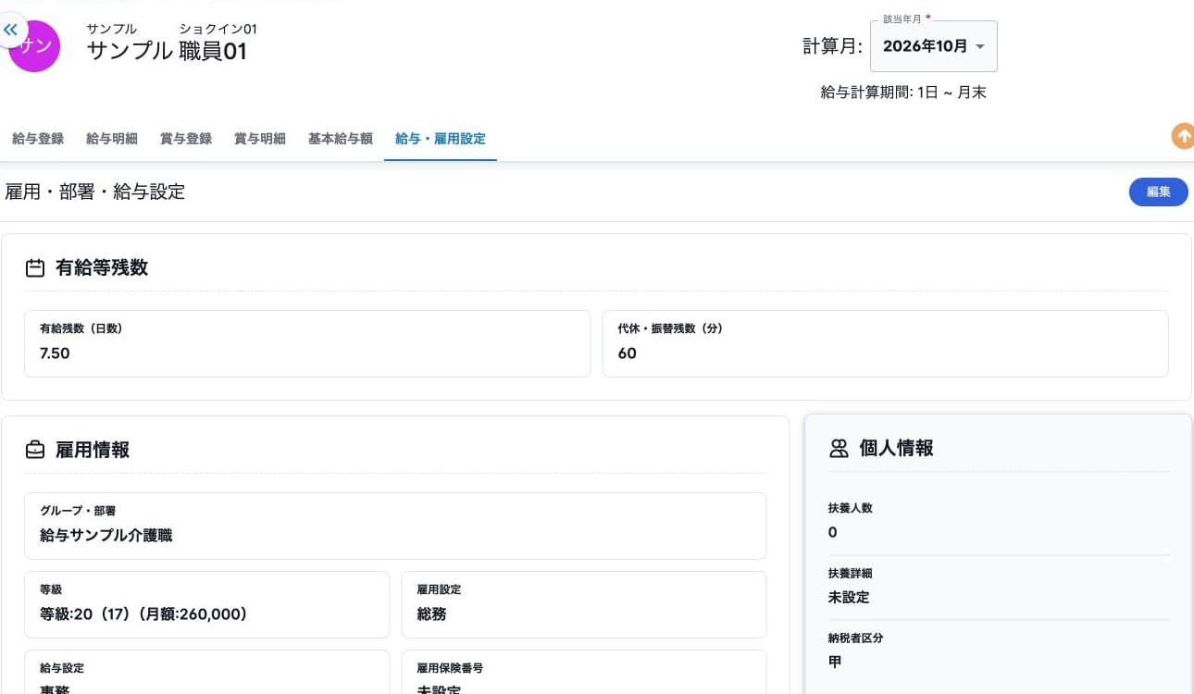Image resolution: width=1194 pixels, height=694 pixels.
Task: Open the 計算月 2026年10月 dropdown
Action: click(934, 46)
